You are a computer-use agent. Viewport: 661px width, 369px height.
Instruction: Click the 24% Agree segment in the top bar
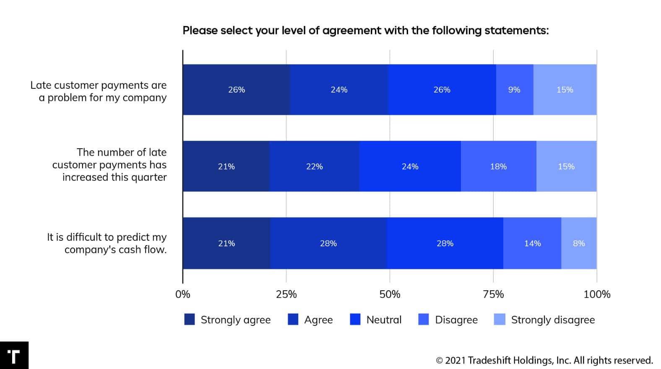pyautogui.click(x=339, y=90)
